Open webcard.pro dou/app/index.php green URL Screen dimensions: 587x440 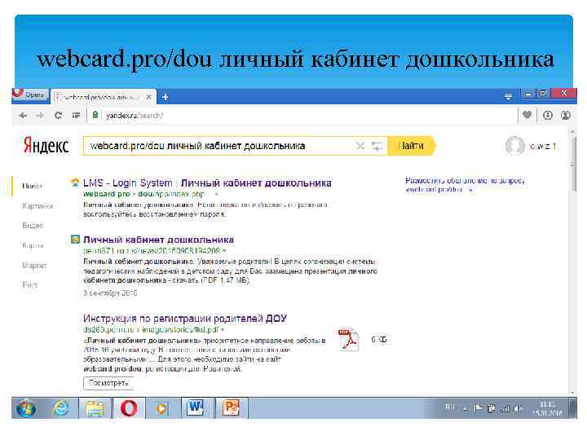(144, 194)
